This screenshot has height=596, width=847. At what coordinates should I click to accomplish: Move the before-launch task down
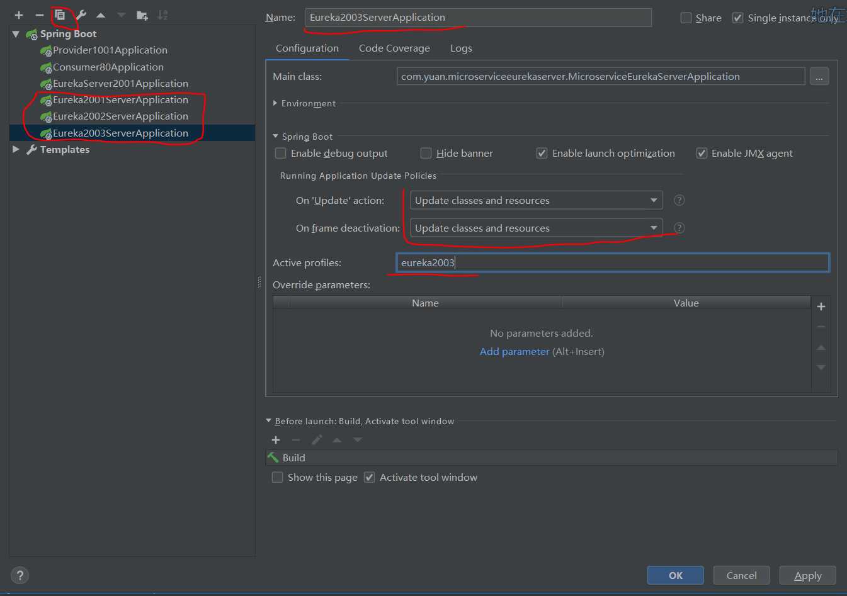coord(358,440)
